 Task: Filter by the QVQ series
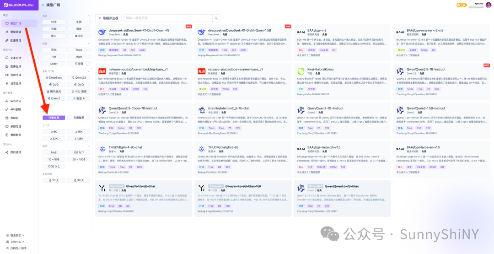click(x=54, y=85)
